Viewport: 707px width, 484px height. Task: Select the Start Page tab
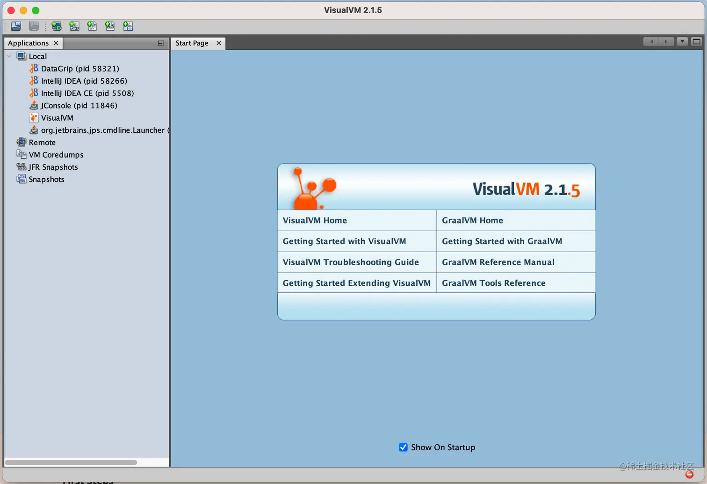click(x=192, y=43)
